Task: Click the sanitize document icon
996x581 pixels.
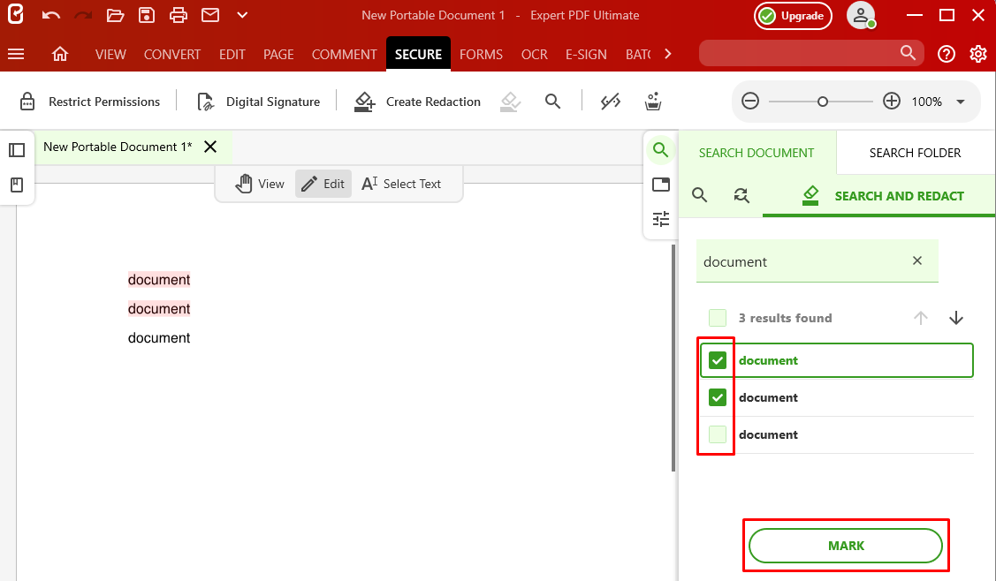Action: point(653,102)
